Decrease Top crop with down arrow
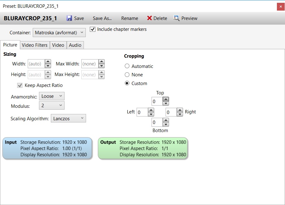This screenshot has height=205, width=285. [x=166, y=103]
